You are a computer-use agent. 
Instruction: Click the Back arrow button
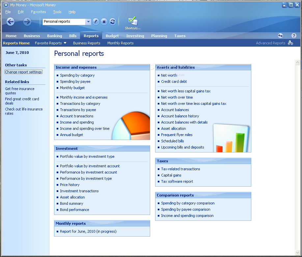(x=11, y=22)
